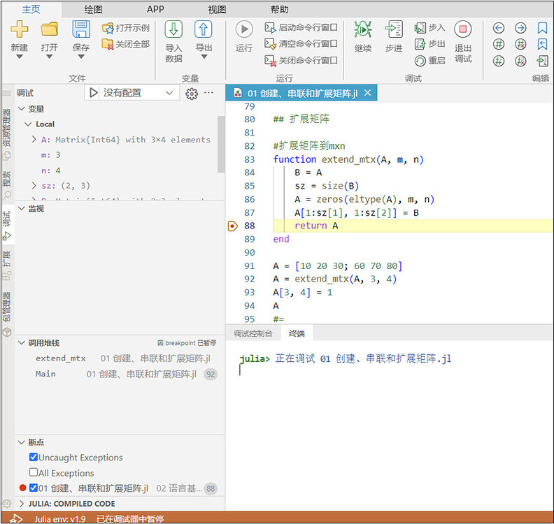554x524 pixels.
Task: Switch to the 绘图 ribbon tab
Action: click(x=93, y=9)
